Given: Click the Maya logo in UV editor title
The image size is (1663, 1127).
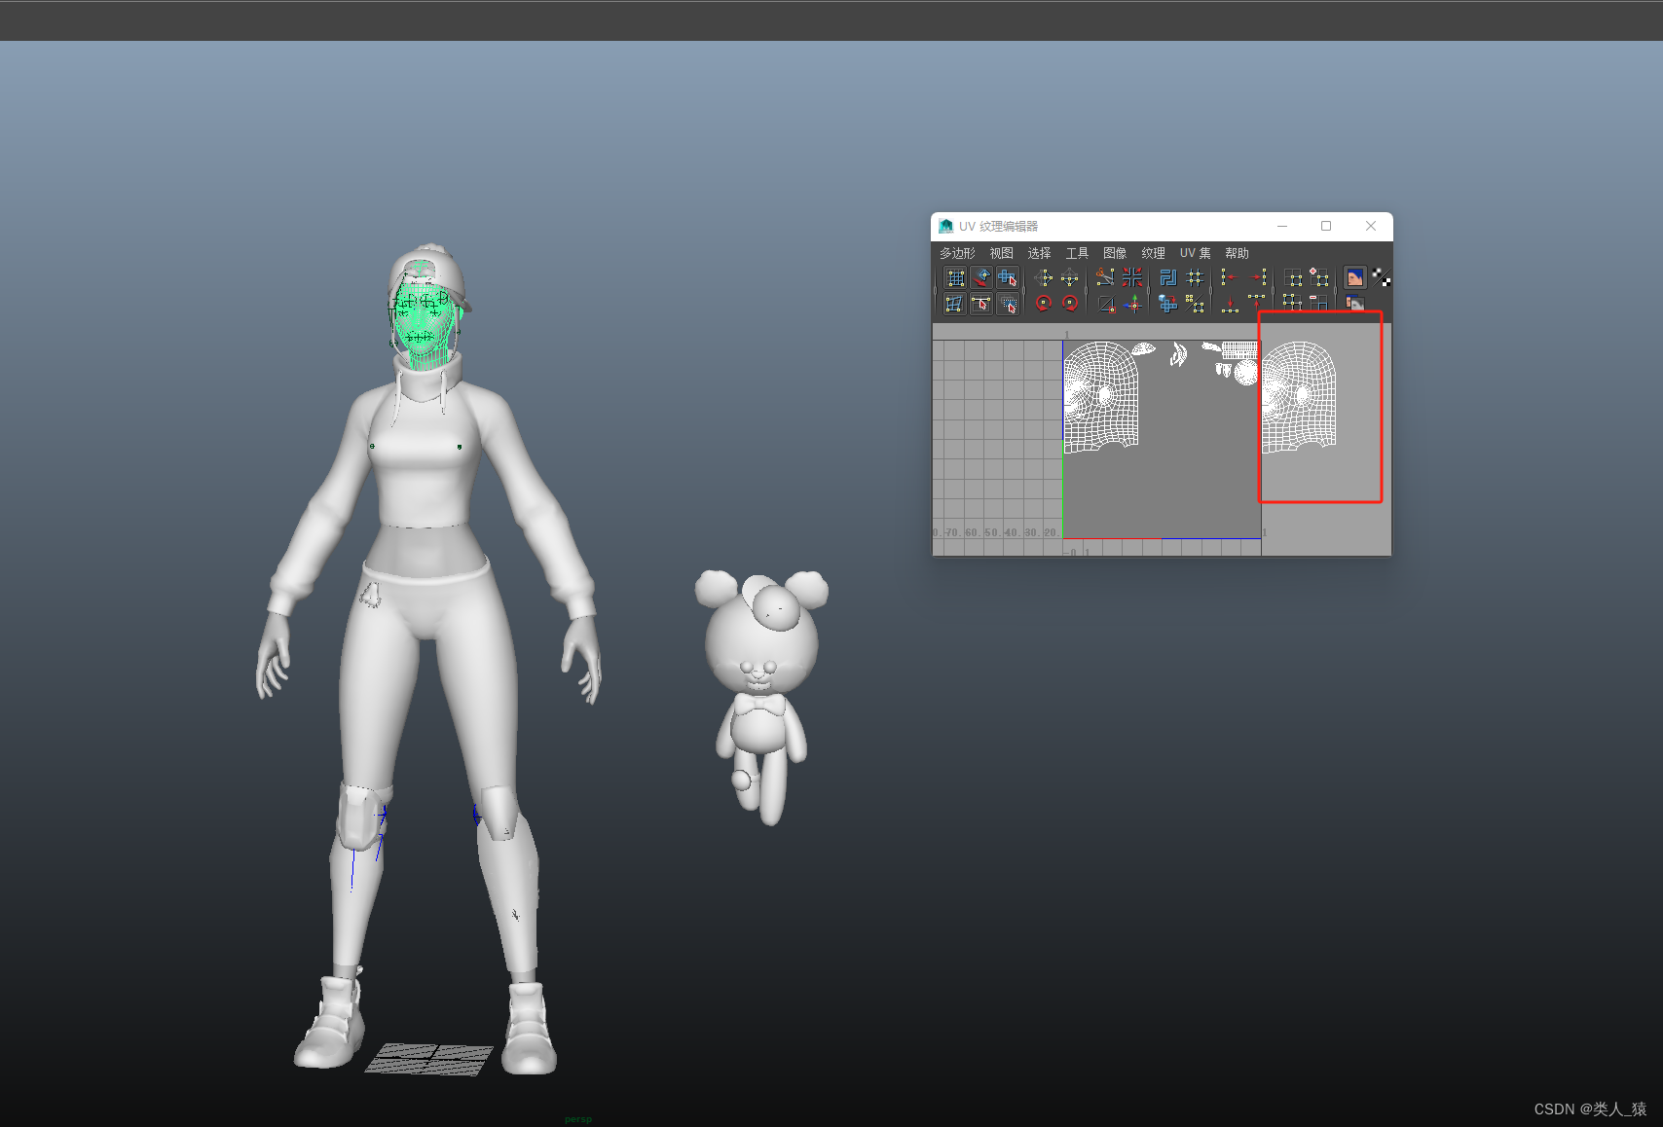Looking at the screenshot, I should click(945, 226).
